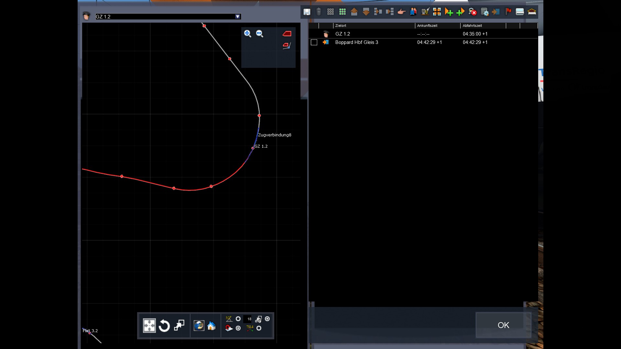Click the Boppard row go-to instruction icon

point(326,42)
